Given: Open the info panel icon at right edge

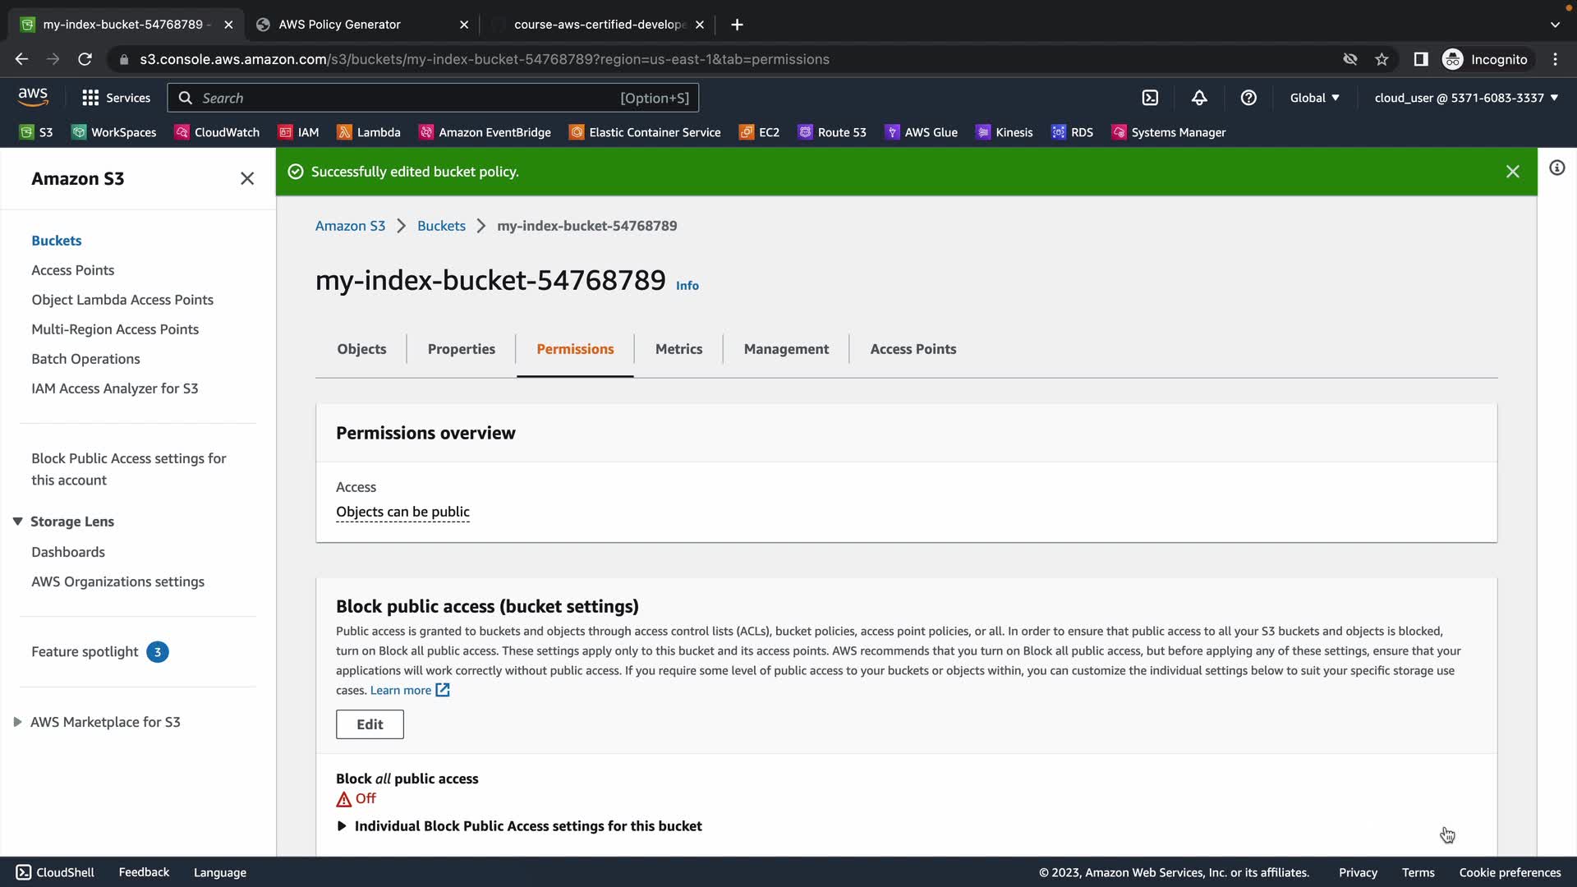Looking at the screenshot, I should click(x=1556, y=168).
